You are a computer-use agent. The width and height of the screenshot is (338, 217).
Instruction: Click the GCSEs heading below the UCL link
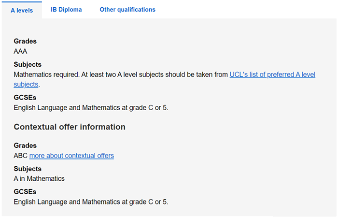(25, 98)
